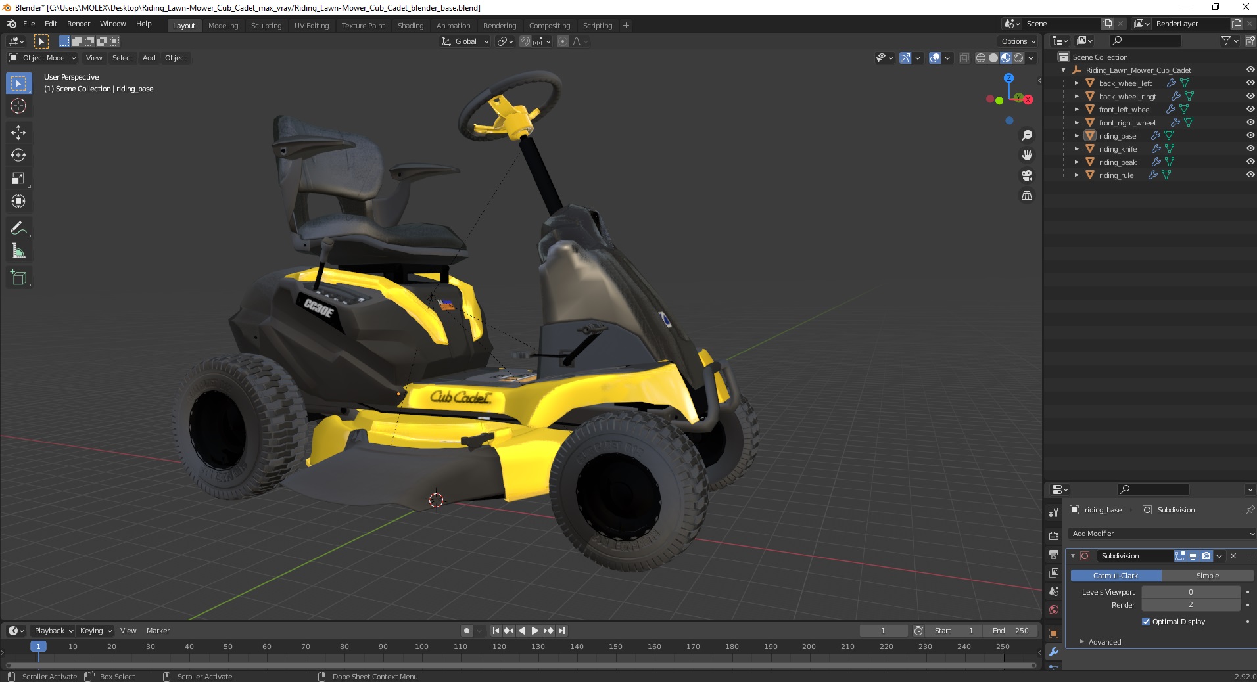Switch to wireframe viewport shading

[981, 58]
